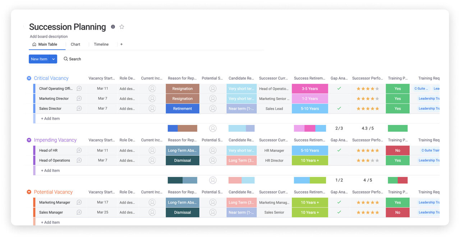The image size is (460, 238).
Task: Open conversation bubble for Chief Operating Officer row
Action: [x=79, y=89]
